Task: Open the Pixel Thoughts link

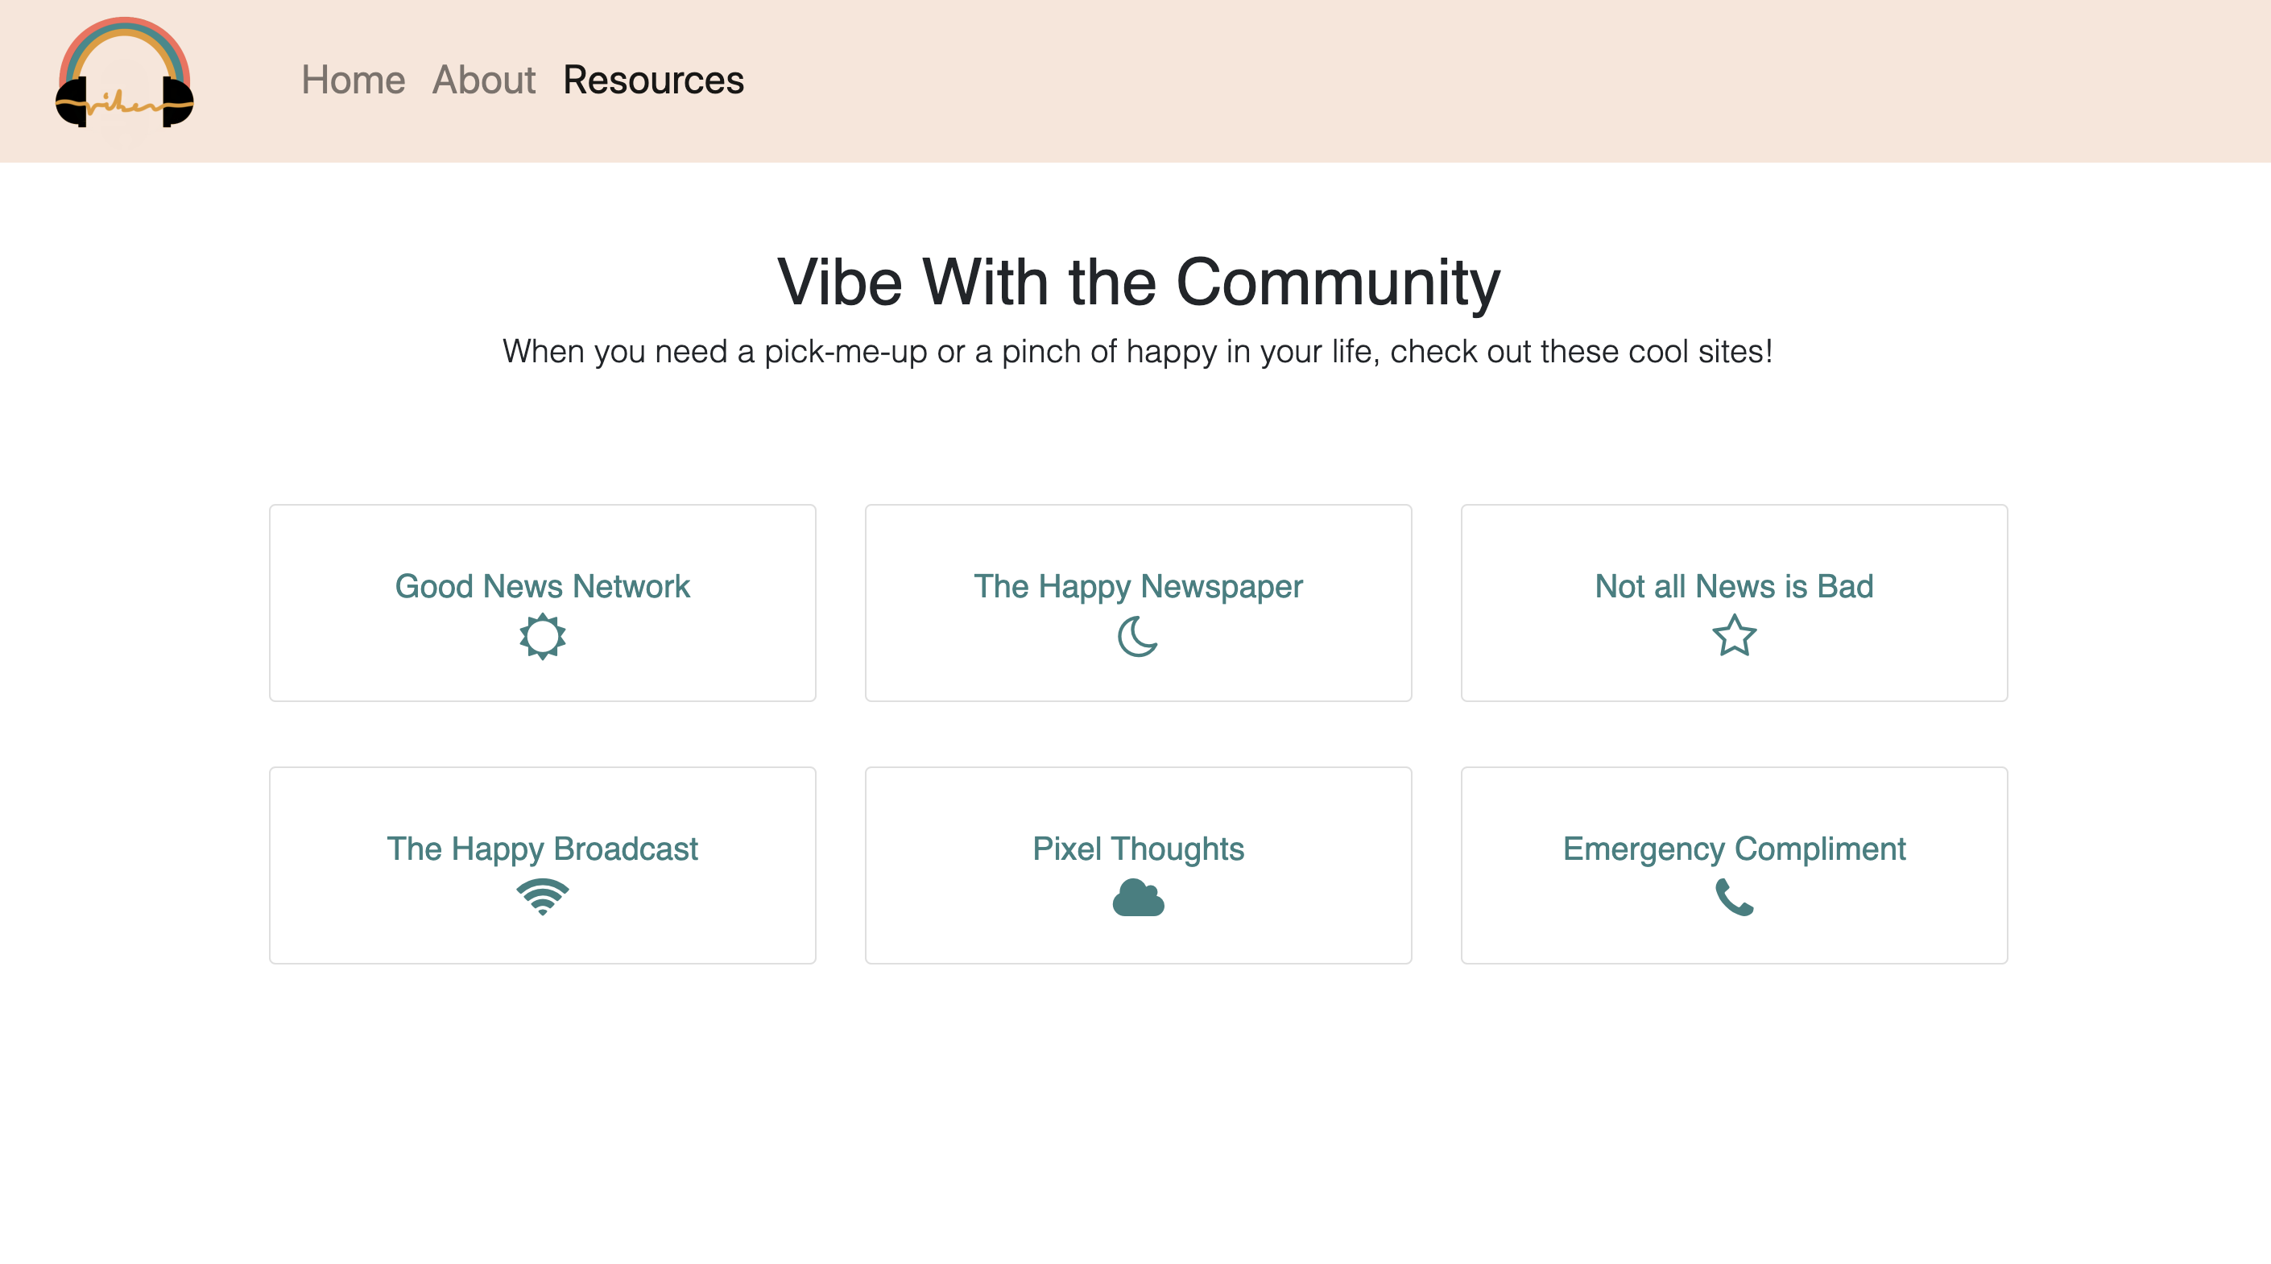Action: (x=1137, y=848)
